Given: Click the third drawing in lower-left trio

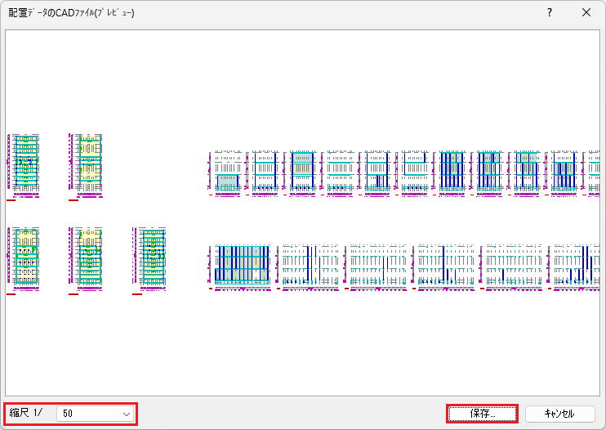Looking at the screenshot, I should (151, 258).
